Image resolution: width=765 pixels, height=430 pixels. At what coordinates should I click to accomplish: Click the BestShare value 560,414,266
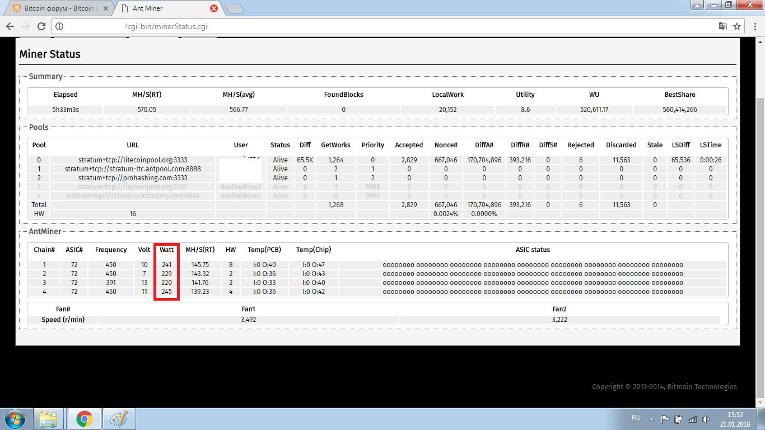(680, 110)
